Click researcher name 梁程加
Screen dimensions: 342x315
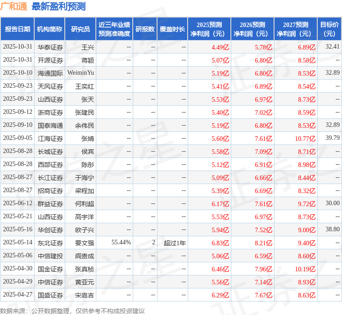click(85, 191)
